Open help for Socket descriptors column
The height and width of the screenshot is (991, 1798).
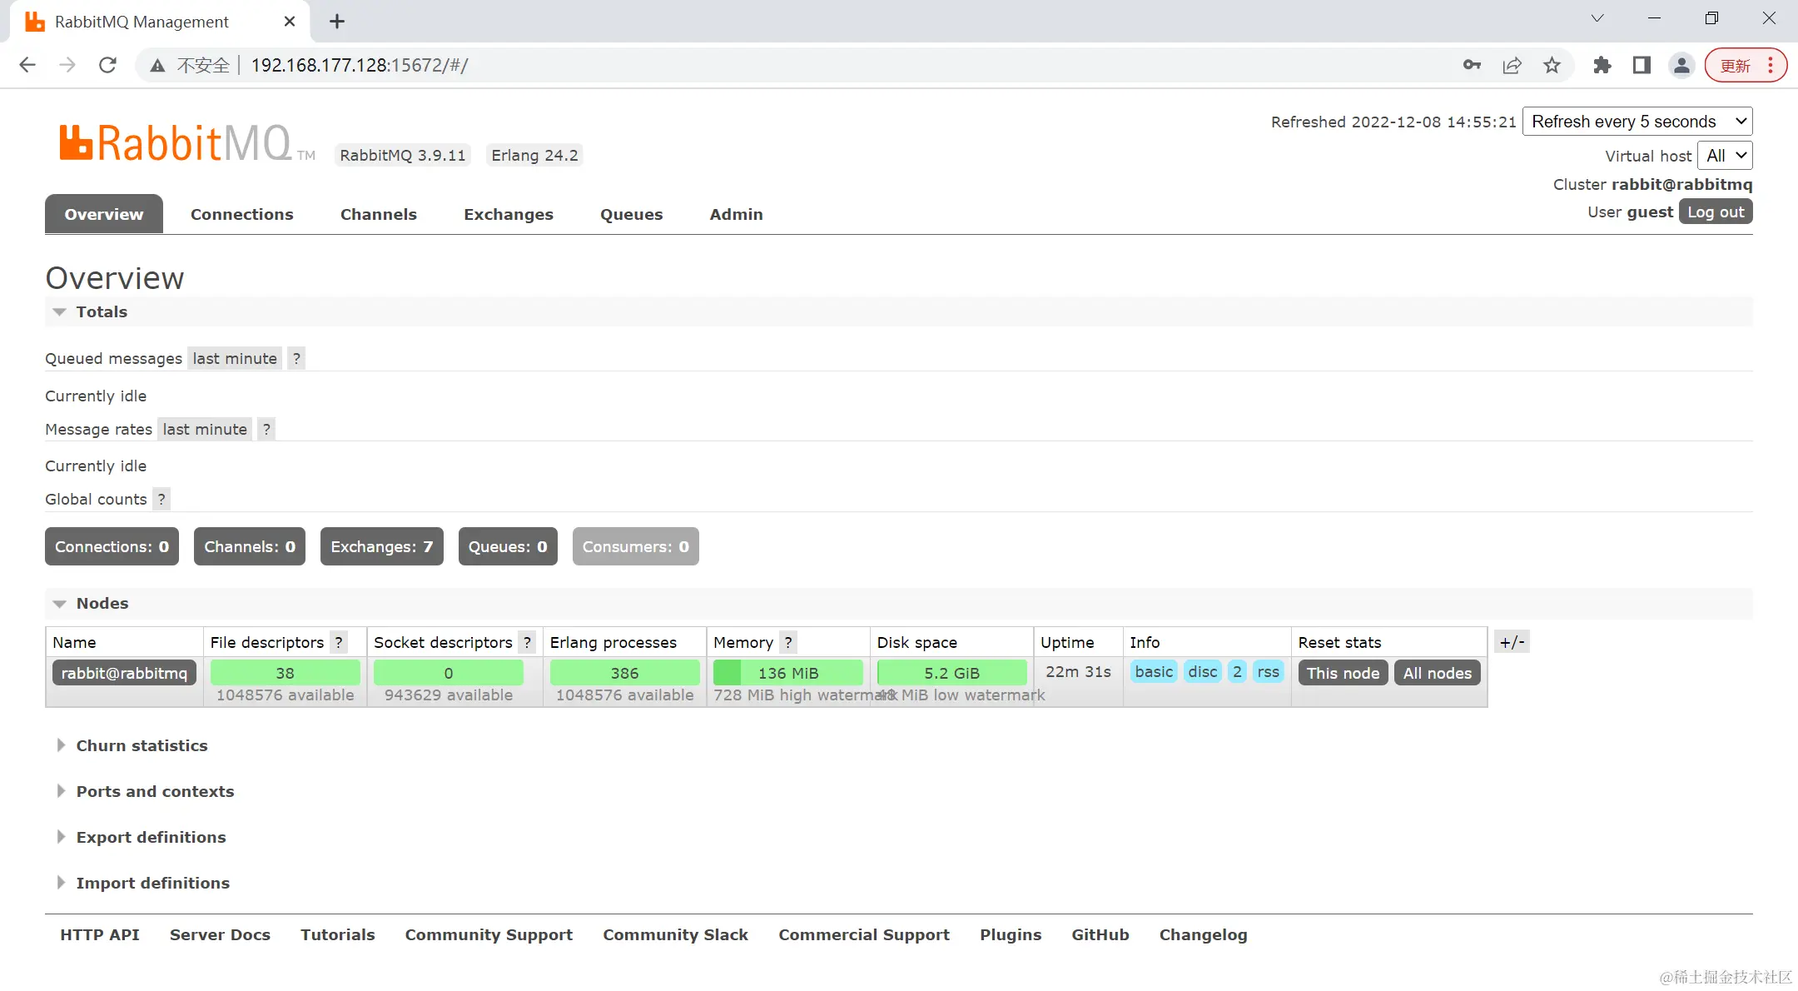coord(527,642)
